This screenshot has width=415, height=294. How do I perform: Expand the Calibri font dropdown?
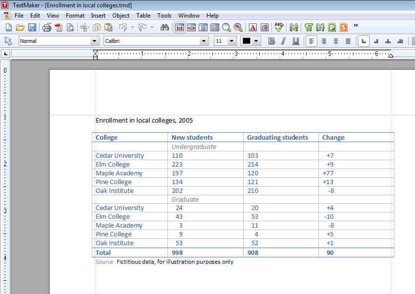tap(204, 41)
